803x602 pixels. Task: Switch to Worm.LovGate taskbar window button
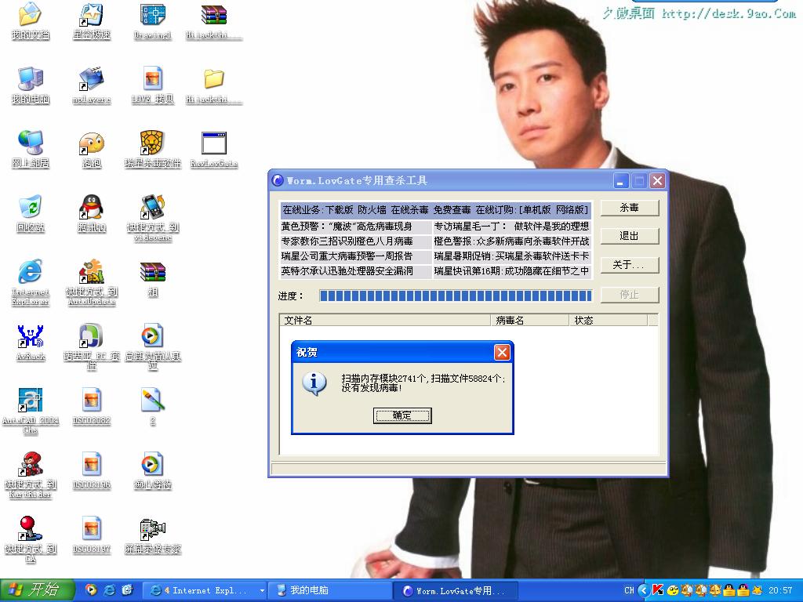[456, 591]
